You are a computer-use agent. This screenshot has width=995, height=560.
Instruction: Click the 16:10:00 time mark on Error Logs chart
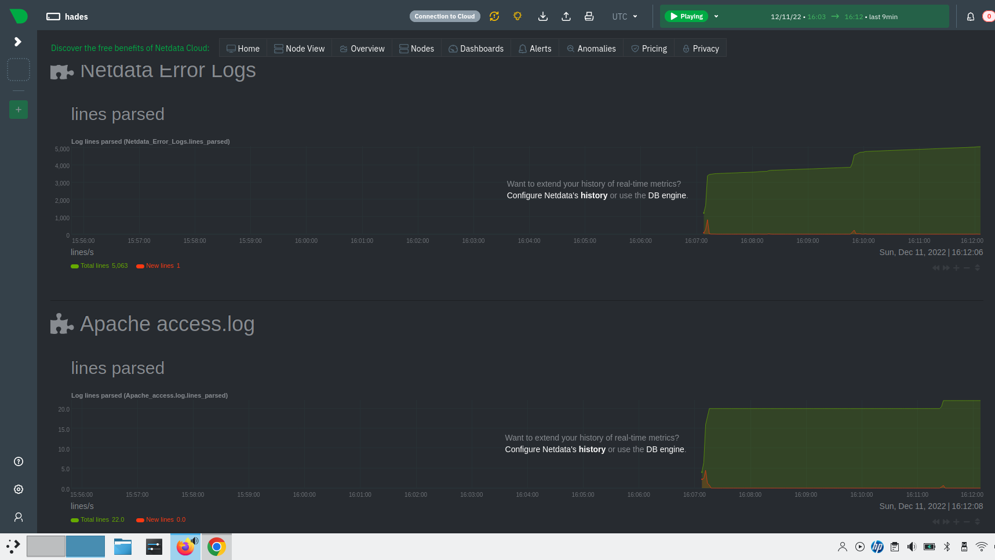click(863, 241)
